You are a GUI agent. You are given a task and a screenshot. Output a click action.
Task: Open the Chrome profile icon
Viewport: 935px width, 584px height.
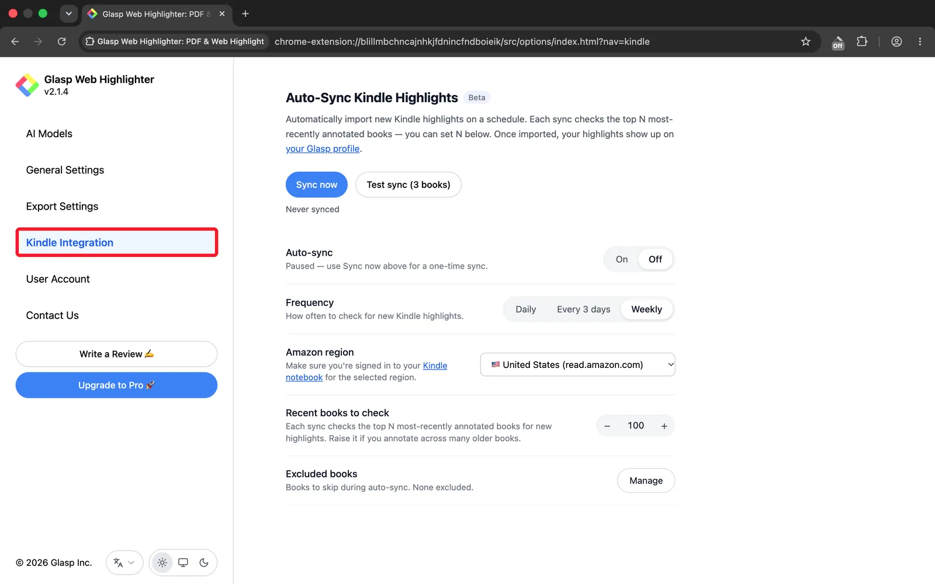pos(896,41)
